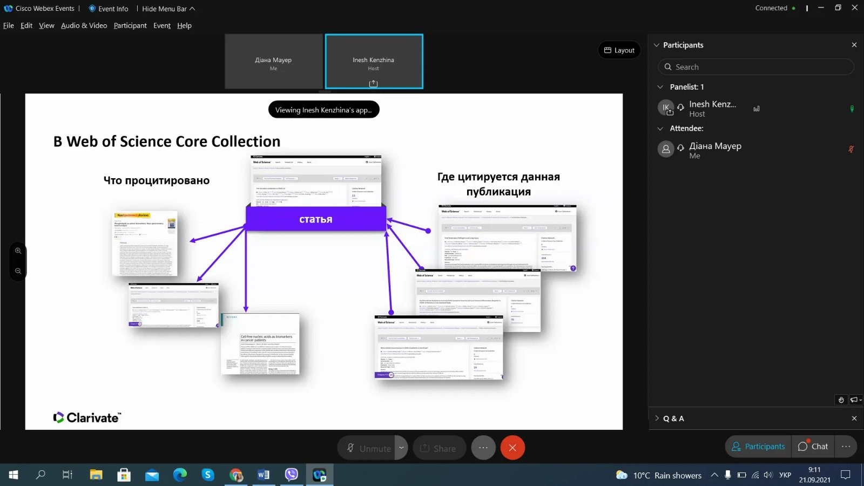Click the Viewing Inesh Kenzhina's app label

click(323, 110)
